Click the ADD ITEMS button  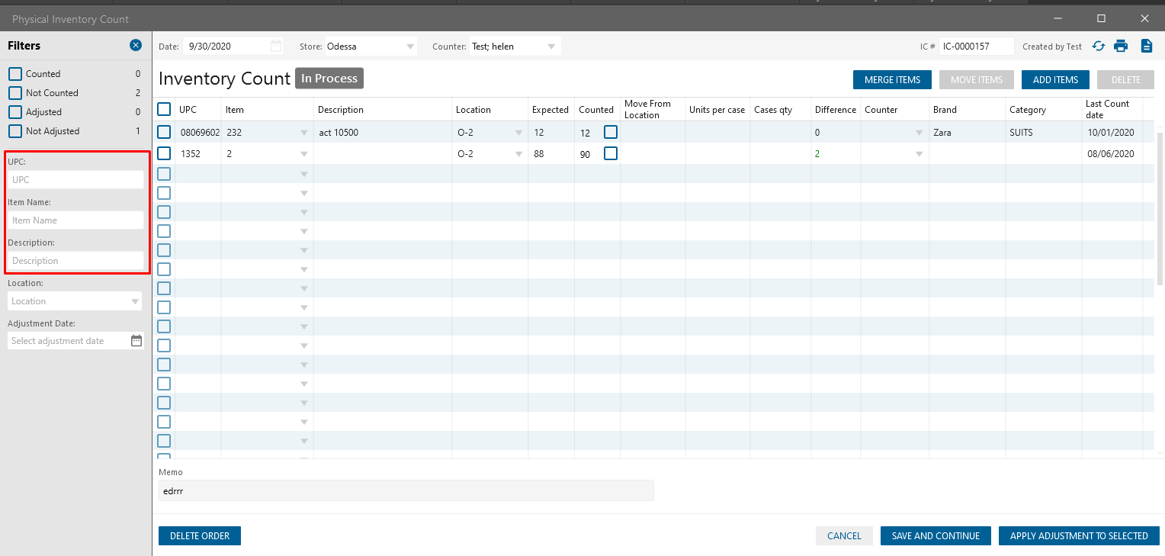click(1055, 80)
